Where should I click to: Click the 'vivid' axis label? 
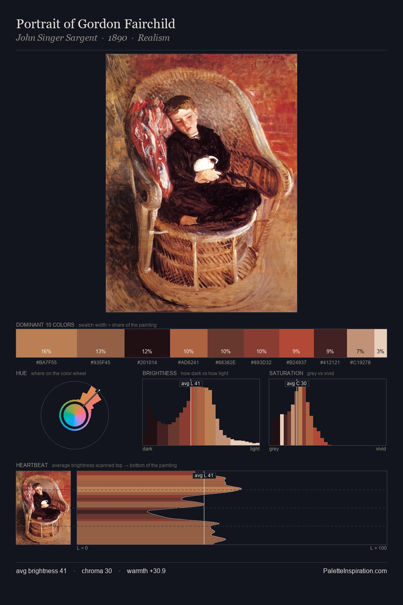[x=381, y=449]
